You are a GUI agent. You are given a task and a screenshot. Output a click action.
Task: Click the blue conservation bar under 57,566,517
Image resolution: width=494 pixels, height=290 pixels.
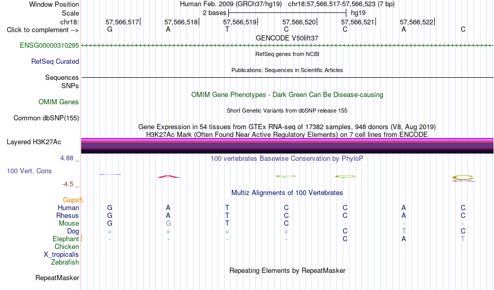pos(110,174)
